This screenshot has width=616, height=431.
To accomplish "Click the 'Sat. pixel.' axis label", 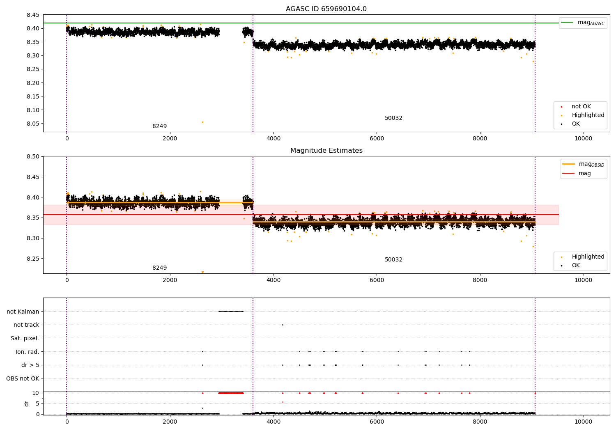I will [x=25, y=338].
